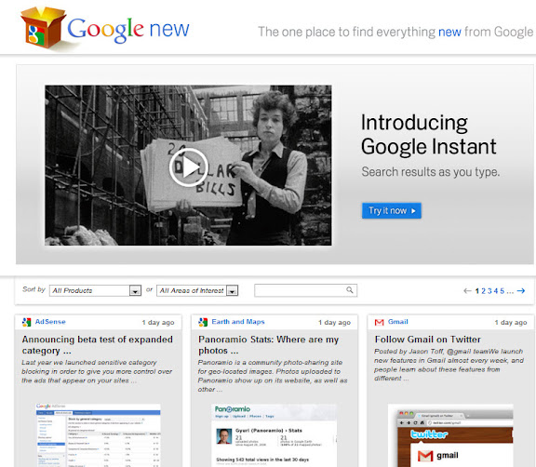Viewport: 536px width, 467px height.
Task: Open the Gmail product link
Action: [398, 322]
